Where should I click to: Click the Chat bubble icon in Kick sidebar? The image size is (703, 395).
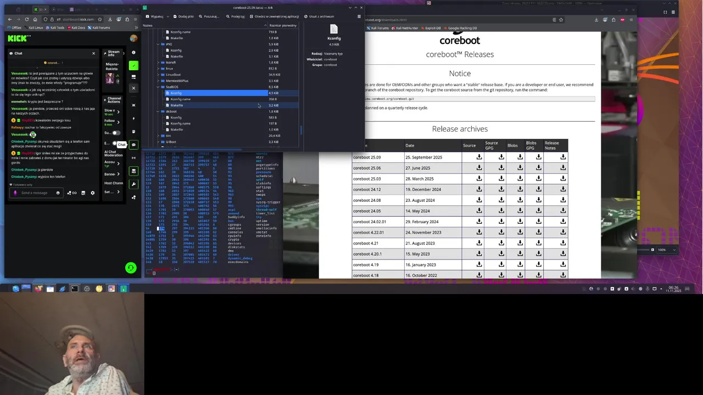pyautogui.click(x=133, y=145)
